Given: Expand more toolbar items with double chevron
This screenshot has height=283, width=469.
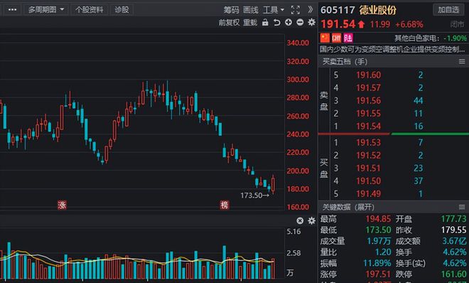Looking at the screenshot, I should 310,9.
